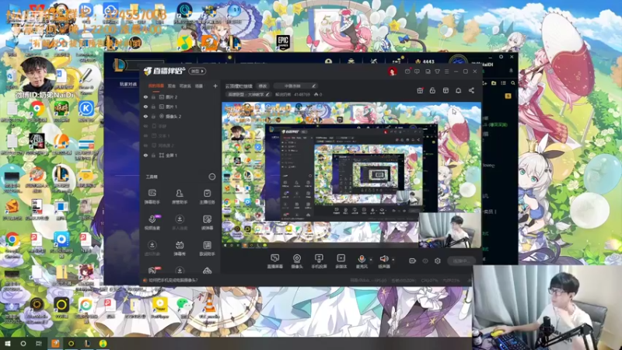This screenshot has width=622, height=350.
Task: Open the mail icon in the title bar
Action: pos(407,72)
